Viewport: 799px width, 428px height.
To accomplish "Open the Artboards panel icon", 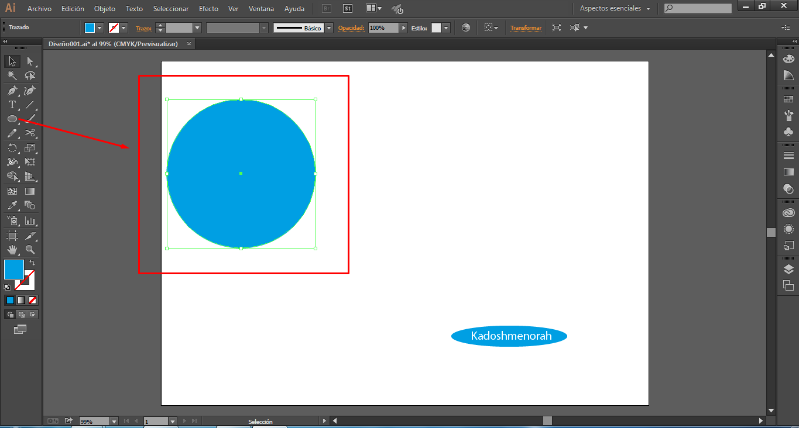I will pos(788,285).
